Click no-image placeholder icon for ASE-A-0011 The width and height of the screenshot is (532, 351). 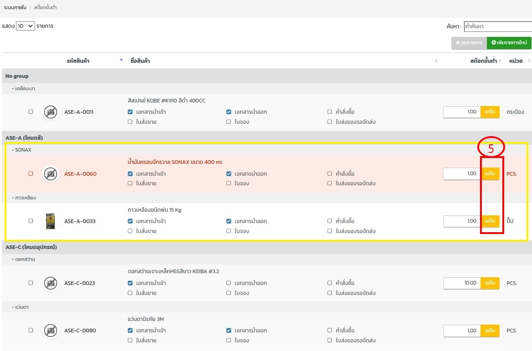[51, 112]
